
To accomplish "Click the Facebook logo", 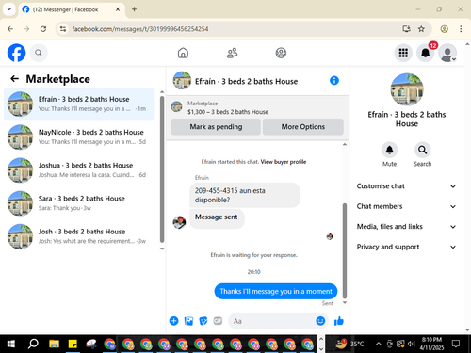I will 16,53.
